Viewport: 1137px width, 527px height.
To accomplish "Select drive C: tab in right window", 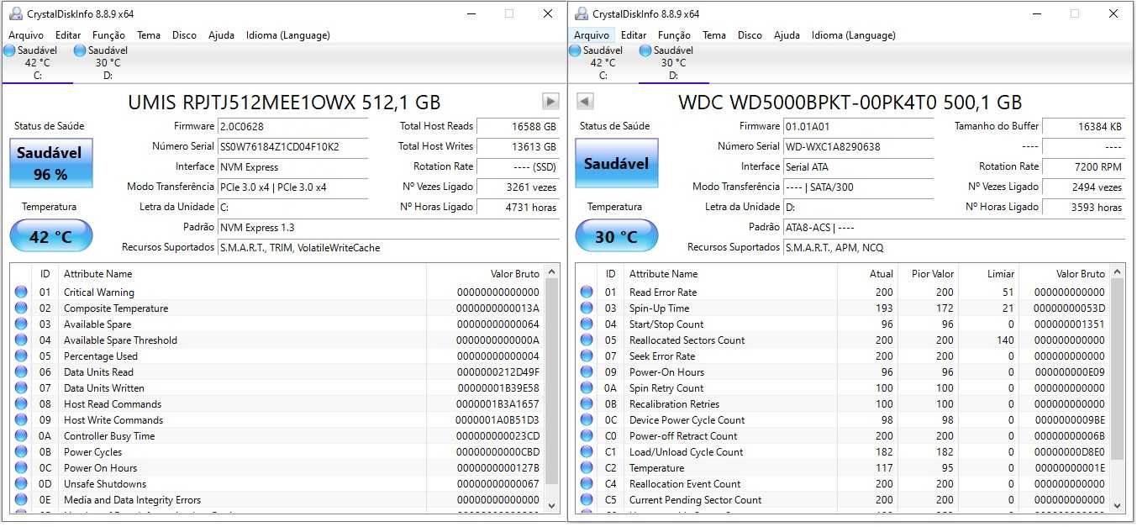I will click(x=603, y=63).
